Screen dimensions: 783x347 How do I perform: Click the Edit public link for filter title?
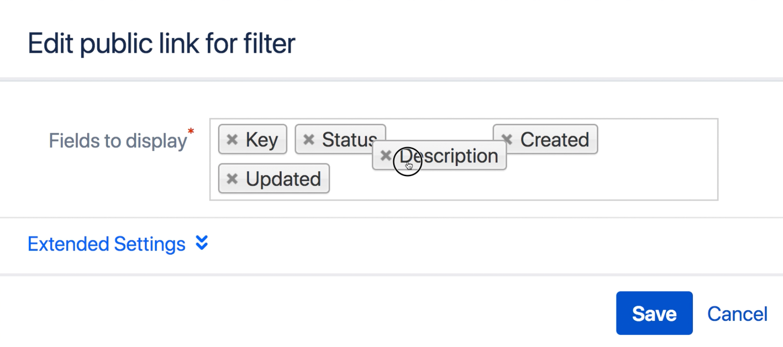161,43
